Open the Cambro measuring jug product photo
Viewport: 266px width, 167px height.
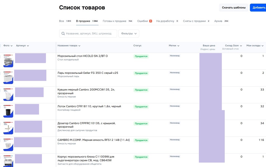coord(8,94)
